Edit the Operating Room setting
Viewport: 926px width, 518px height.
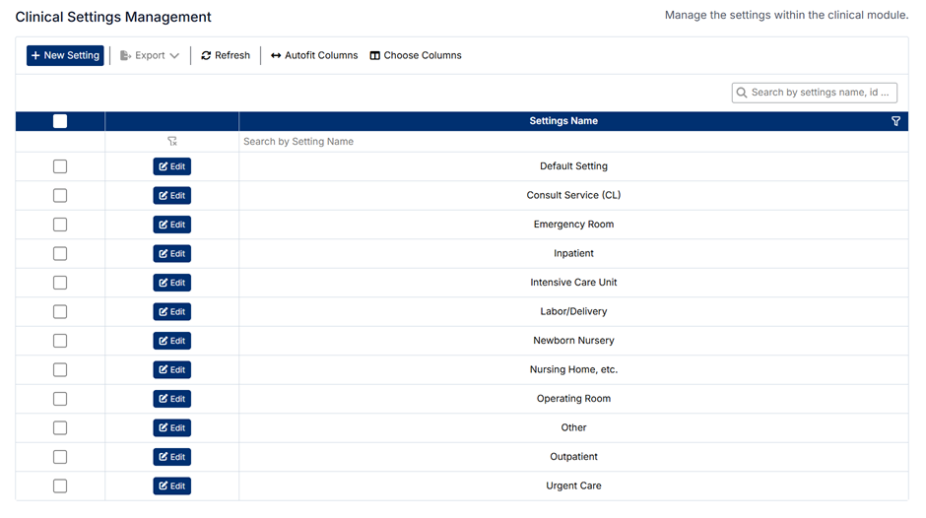pos(171,400)
